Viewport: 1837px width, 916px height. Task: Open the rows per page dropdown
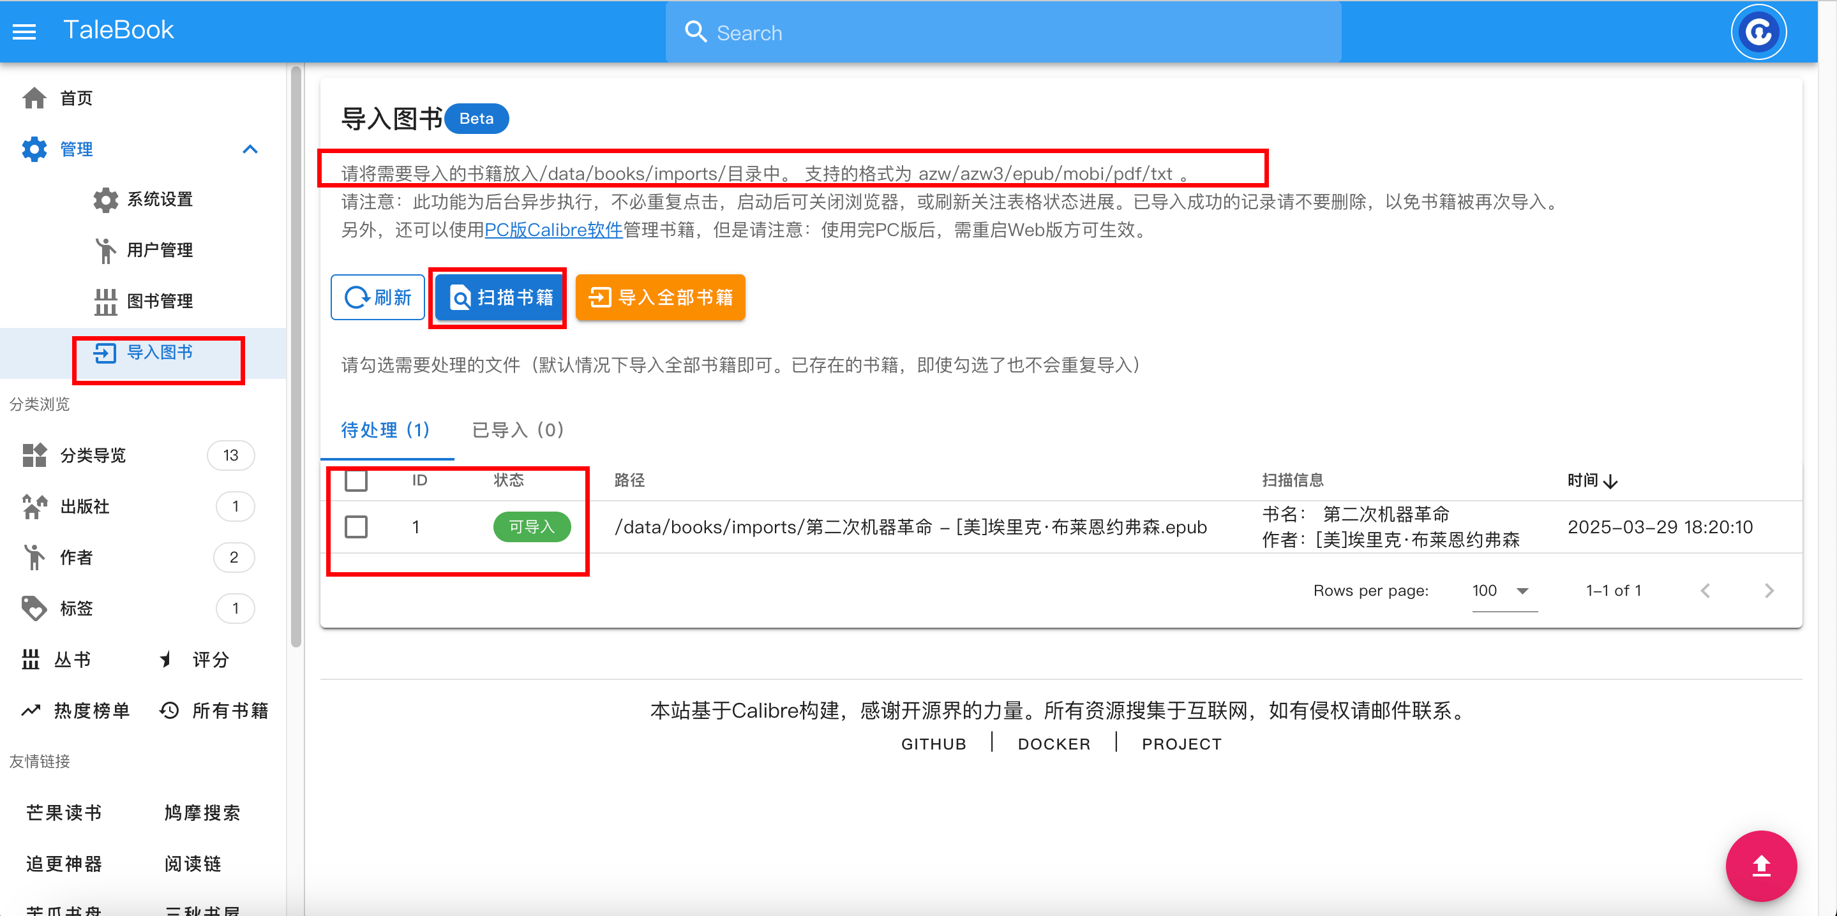coord(1504,590)
